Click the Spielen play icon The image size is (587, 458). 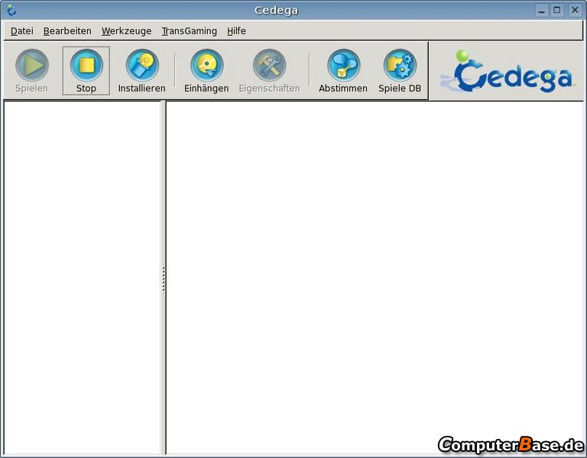tap(32, 66)
